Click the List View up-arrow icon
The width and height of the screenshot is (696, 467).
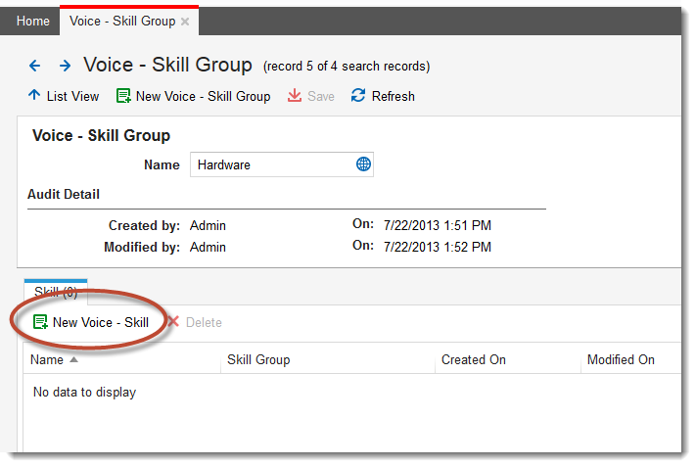click(34, 96)
